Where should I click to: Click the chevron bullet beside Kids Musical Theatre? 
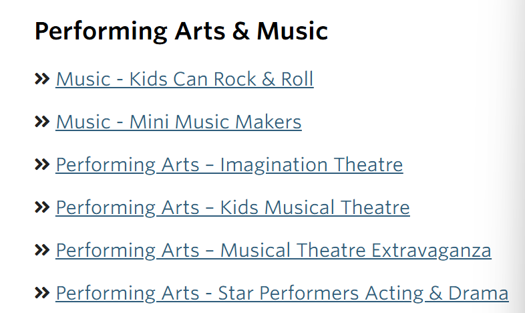42,208
